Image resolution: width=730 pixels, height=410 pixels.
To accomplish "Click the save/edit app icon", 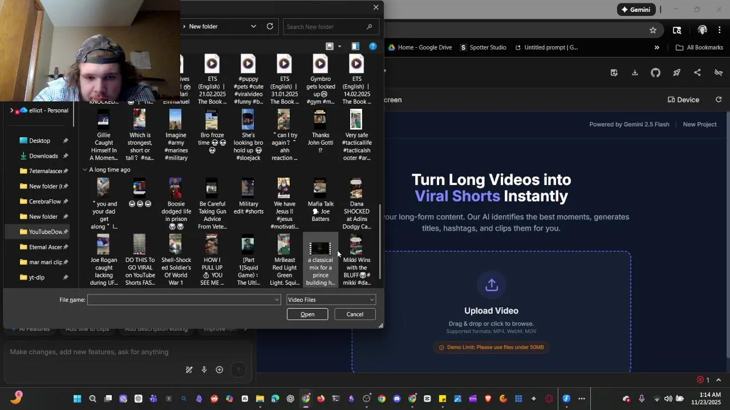I will click(614, 72).
